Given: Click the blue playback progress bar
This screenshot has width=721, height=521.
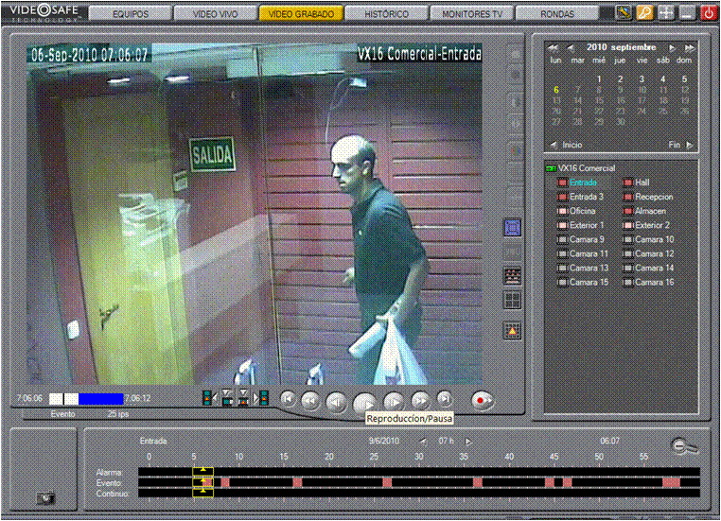Looking at the screenshot, I should [x=101, y=399].
